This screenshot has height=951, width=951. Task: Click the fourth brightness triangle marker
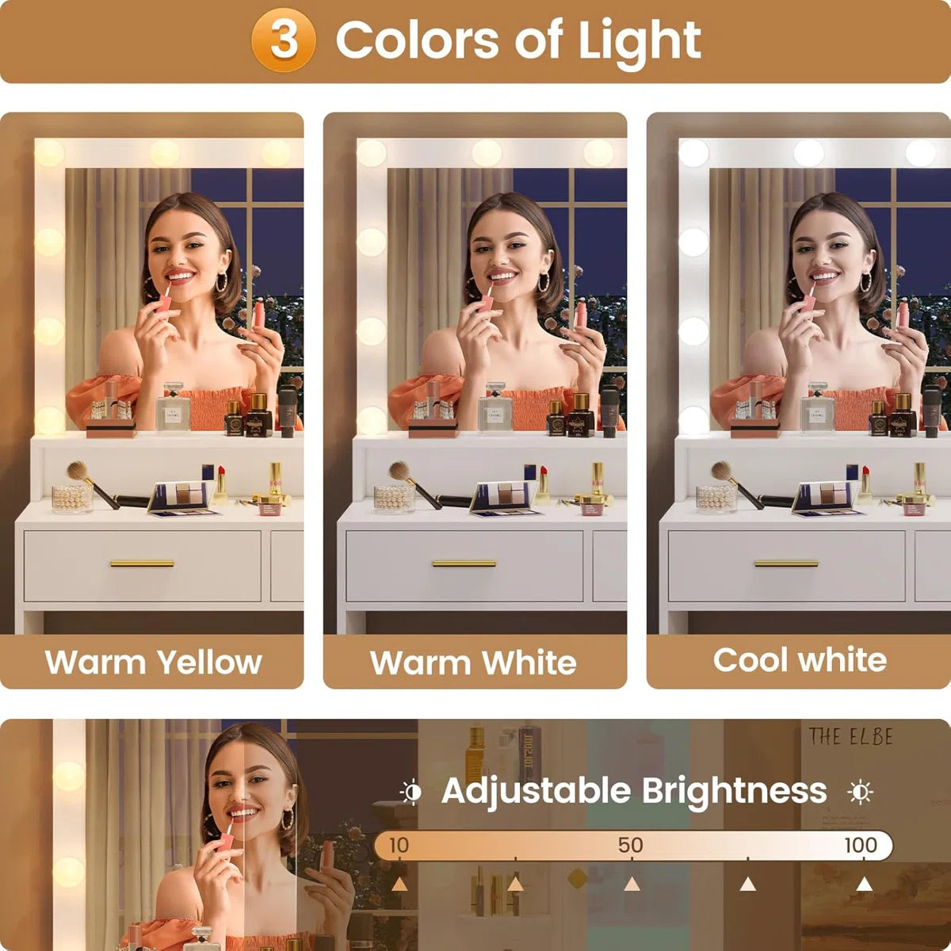(x=747, y=884)
